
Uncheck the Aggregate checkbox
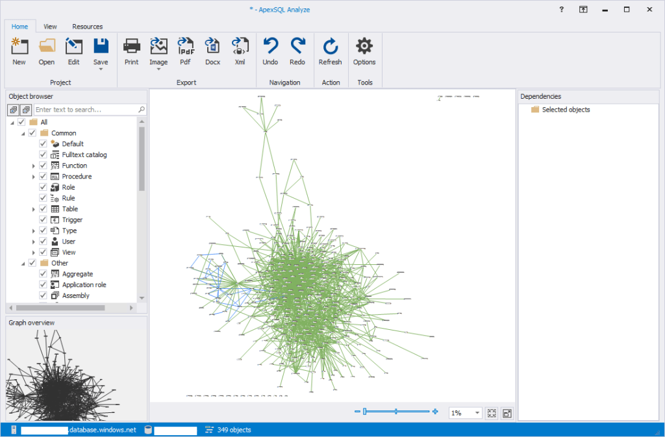click(x=44, y=274)
